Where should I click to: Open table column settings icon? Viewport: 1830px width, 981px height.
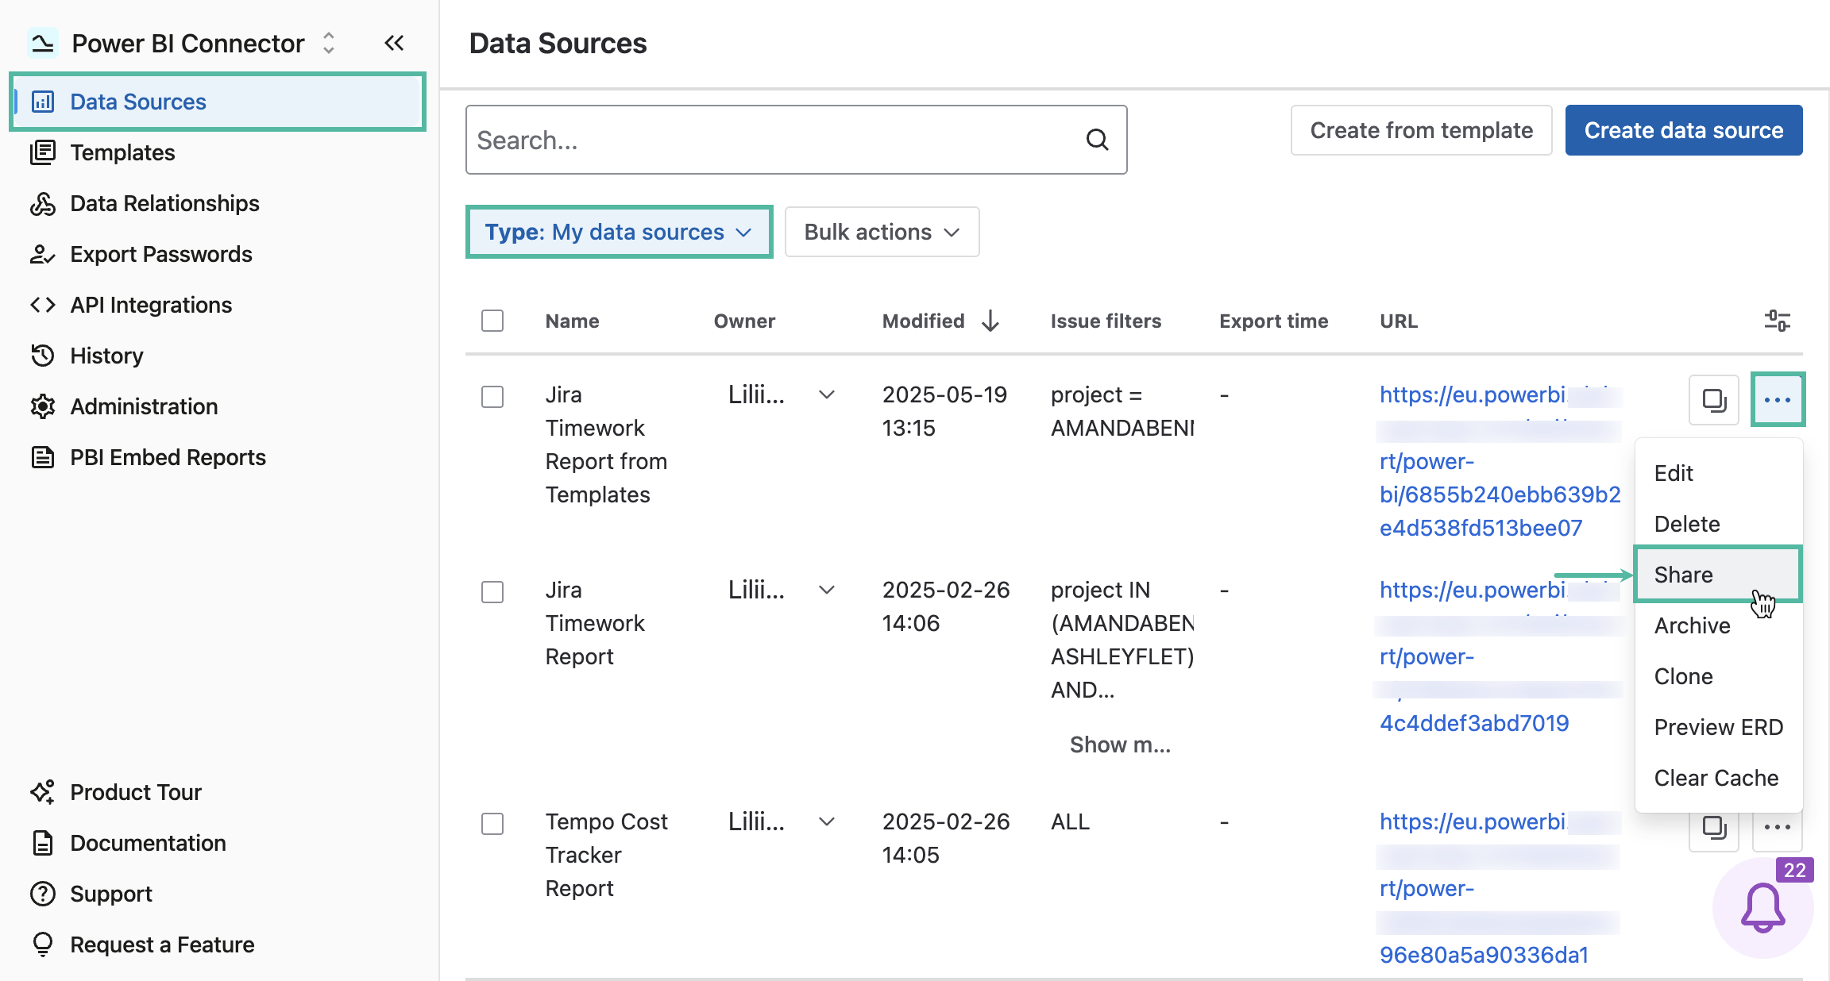pyautogui.click(x=1777, y=321)
